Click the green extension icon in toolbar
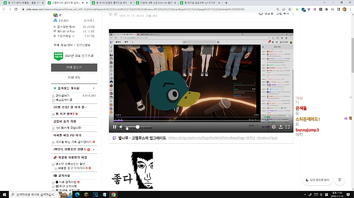The width and height of the screenshot is (354, 198). (x=297, y=9)
